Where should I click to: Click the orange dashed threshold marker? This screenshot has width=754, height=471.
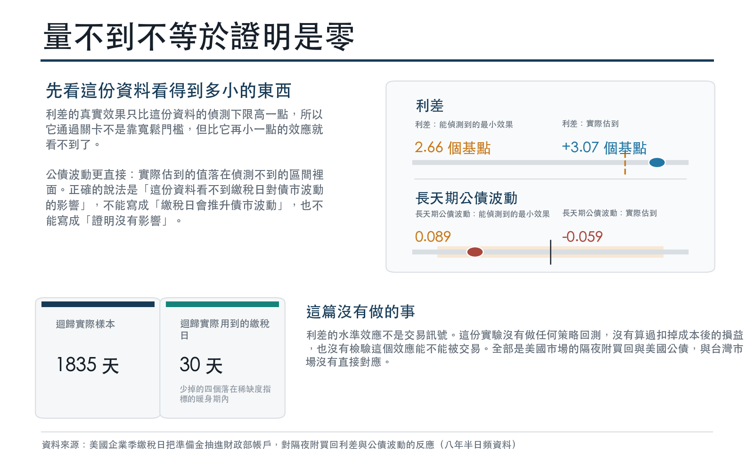(625, 163)
